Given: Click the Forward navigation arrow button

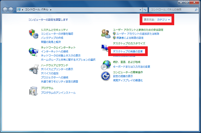Looking at the screenshot, I should [11, 10].
